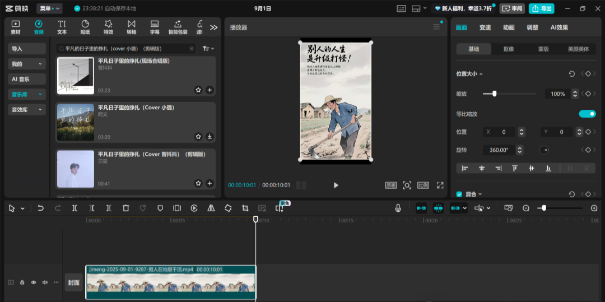Favorite the 现场合唱版 track
Image resolution: width=605 pixels, height=302 pixels.
(x=198, y=90)
